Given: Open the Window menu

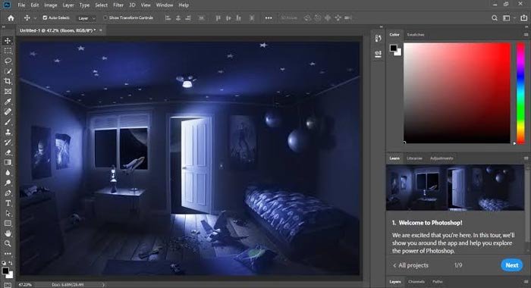Looking at the screenshot, I should tap(165, 5).
